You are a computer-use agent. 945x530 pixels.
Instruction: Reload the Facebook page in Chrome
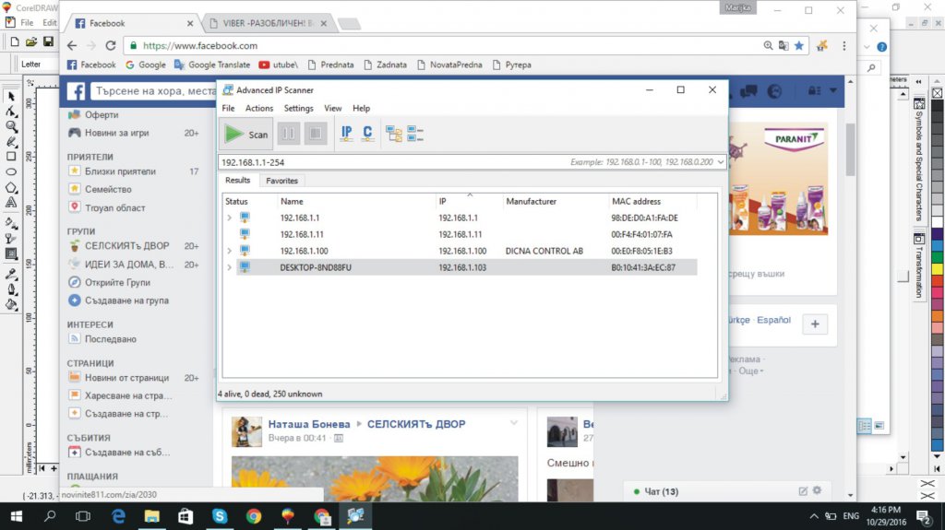pos(112,45)
